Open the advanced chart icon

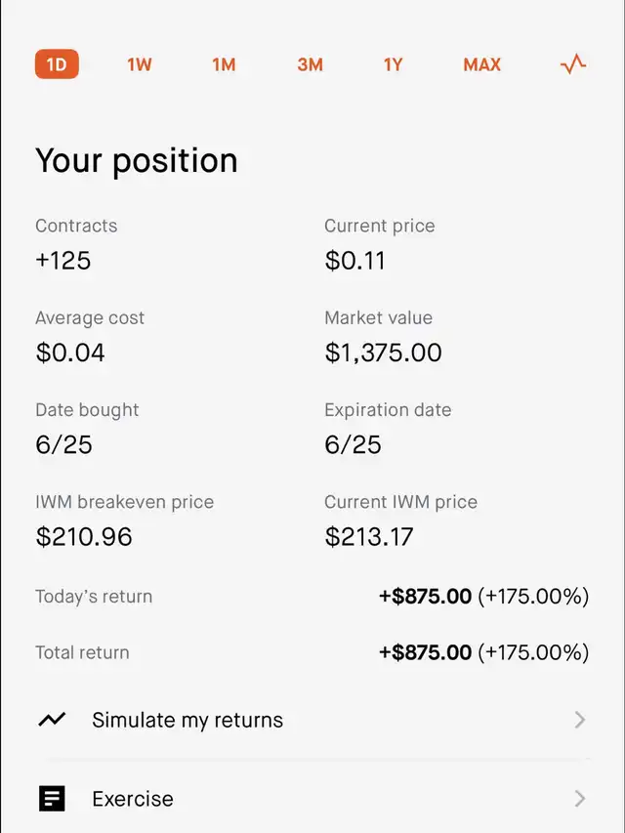(573, 64)
